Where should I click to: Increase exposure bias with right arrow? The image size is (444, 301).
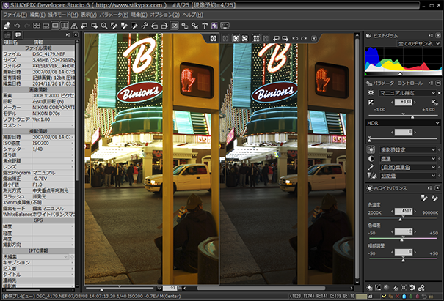(415, 102)
